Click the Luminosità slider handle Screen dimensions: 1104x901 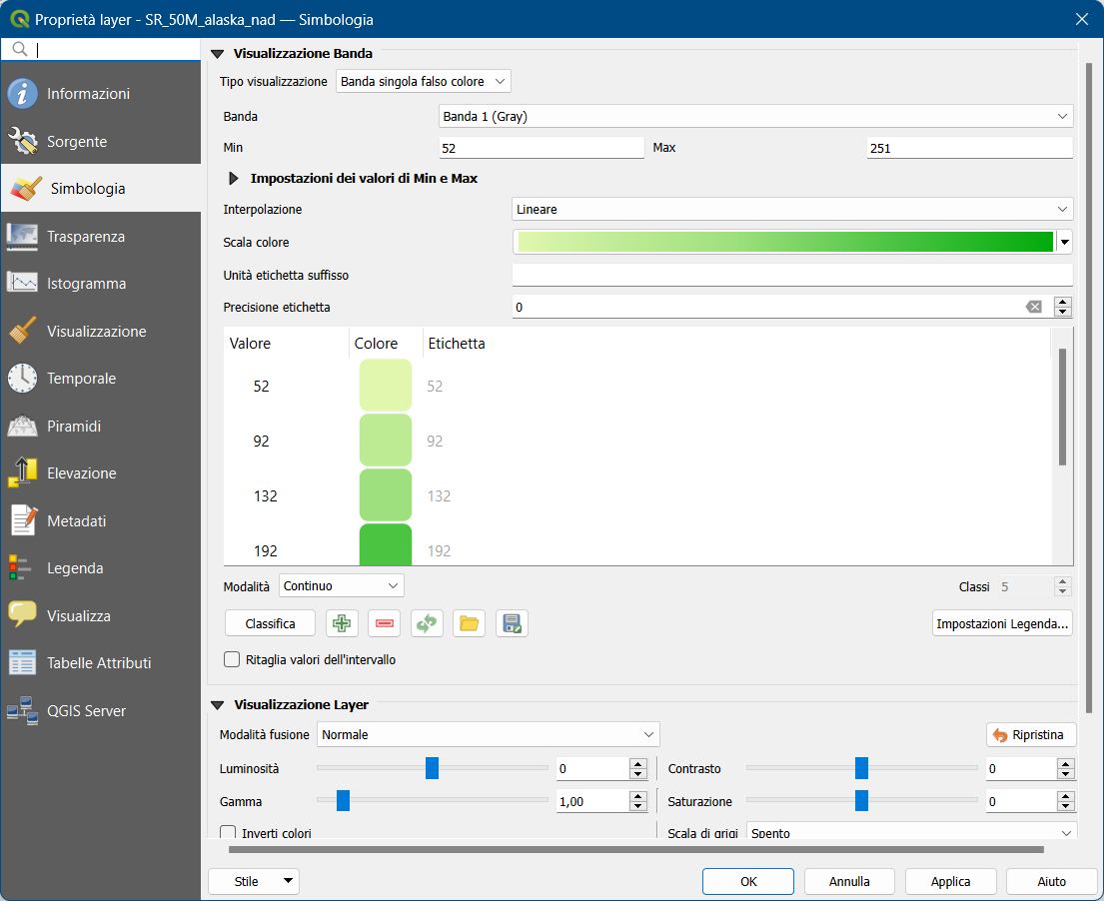tap(433, 768)
